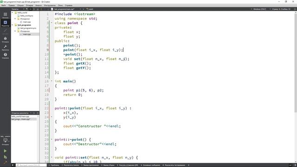
Task: Select main.cpp under hello_world sources
Action: pyautogui.click(x=27, y=22)
